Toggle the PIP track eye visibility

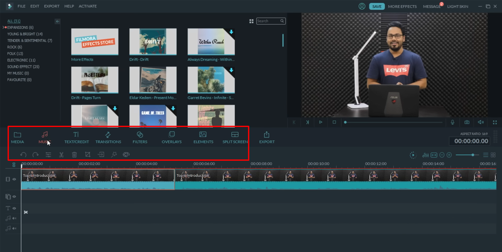pos(14,197)
